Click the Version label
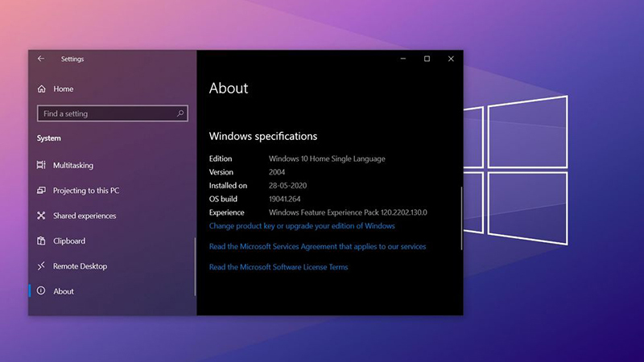644x362 pixels. coord(221,172)
